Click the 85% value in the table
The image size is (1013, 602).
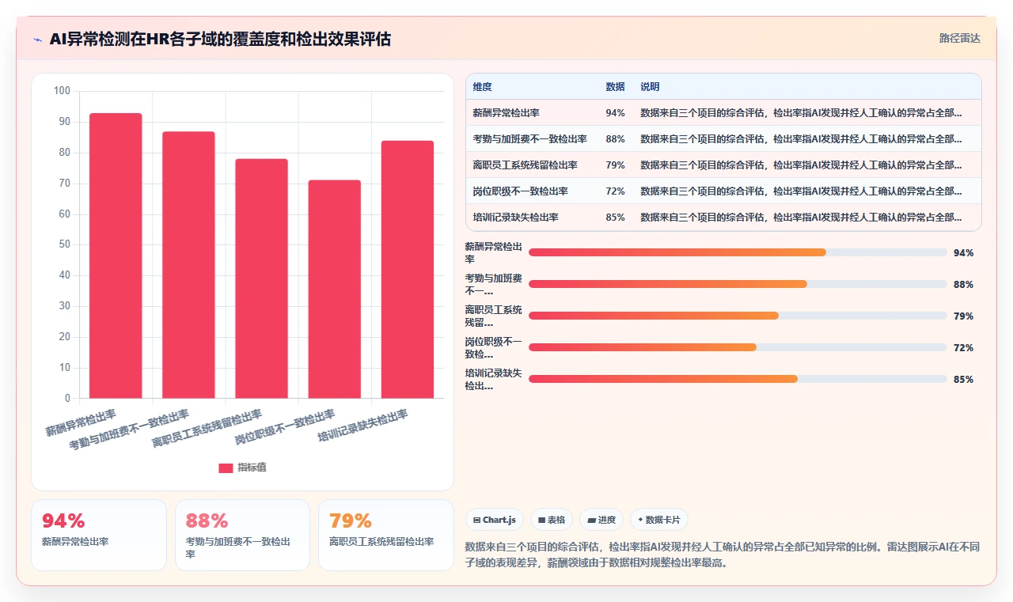click(x=615, y=218)
